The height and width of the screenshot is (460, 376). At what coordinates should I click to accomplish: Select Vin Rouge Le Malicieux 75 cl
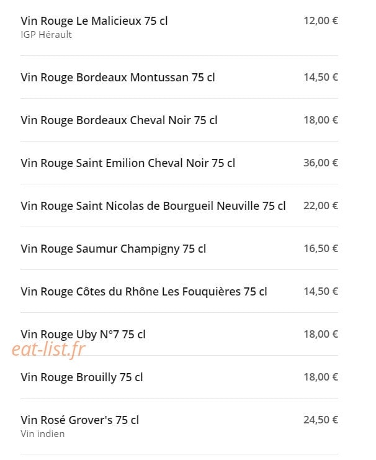point(94,21)
